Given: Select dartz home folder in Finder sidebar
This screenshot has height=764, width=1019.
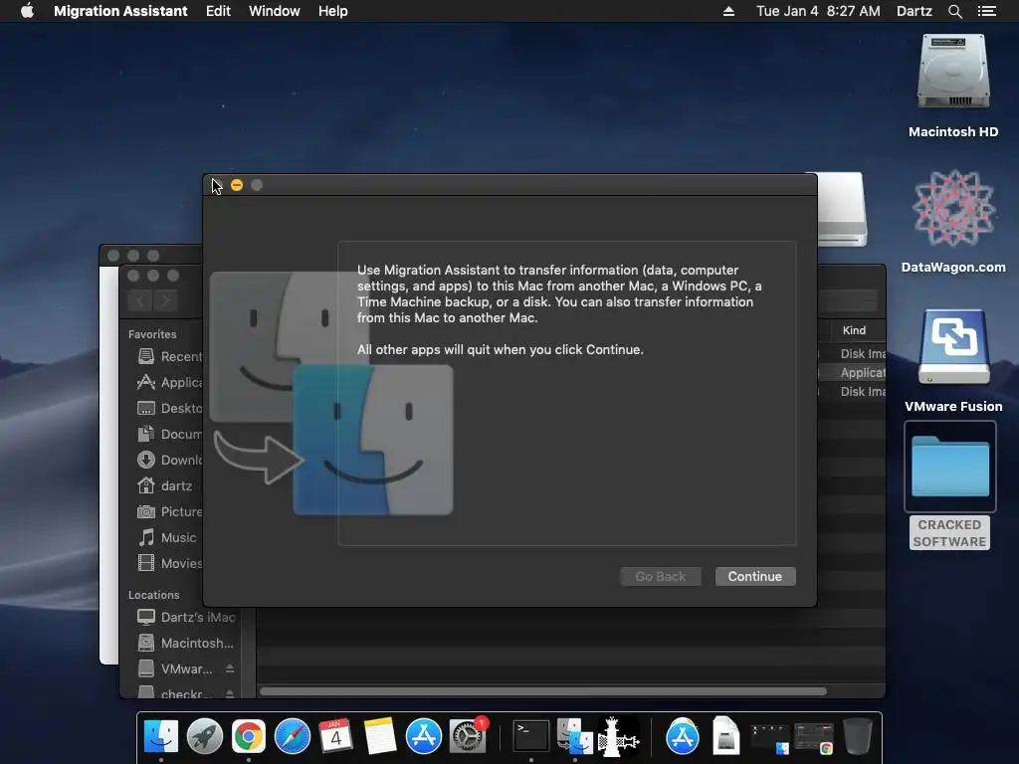Looking at the screenshot, I should point(165,485).
